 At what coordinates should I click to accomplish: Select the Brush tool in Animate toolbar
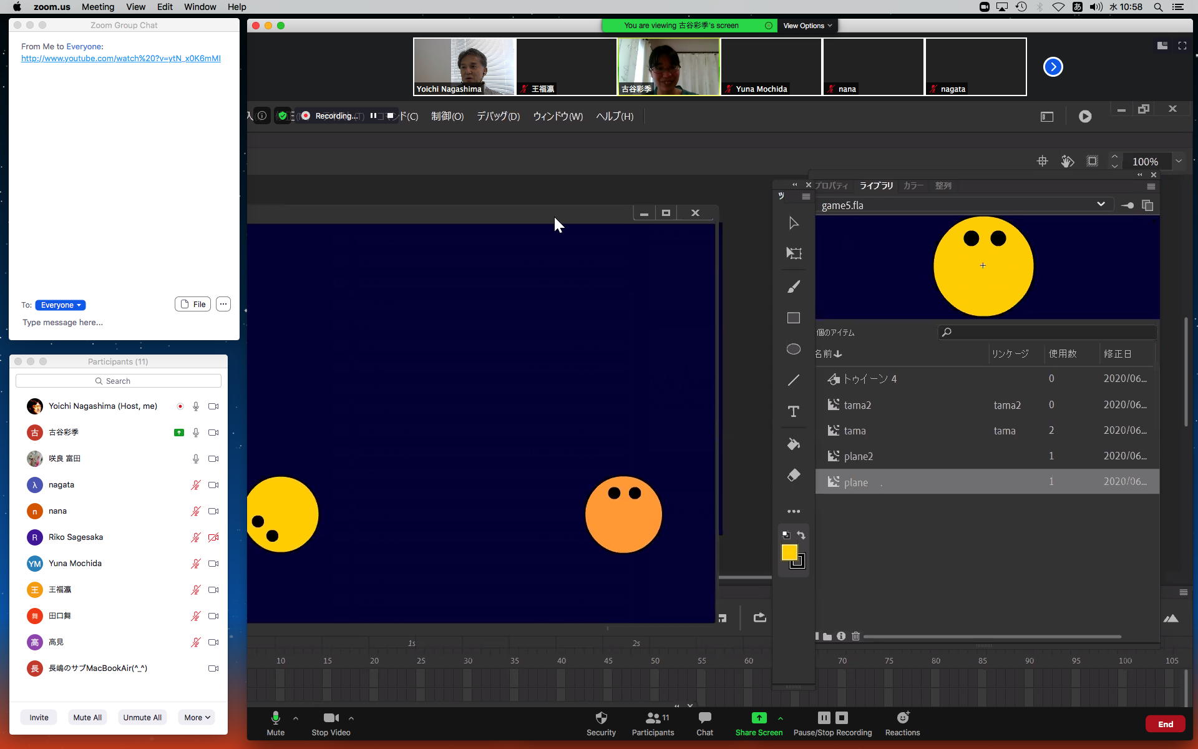point(793,287)
